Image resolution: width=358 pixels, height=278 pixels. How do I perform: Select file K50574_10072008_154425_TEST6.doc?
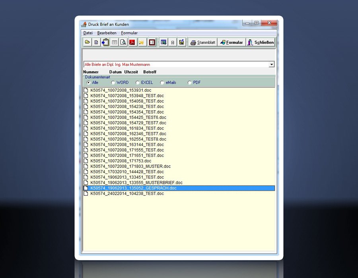pyautogui.click(x=128, y=118)
